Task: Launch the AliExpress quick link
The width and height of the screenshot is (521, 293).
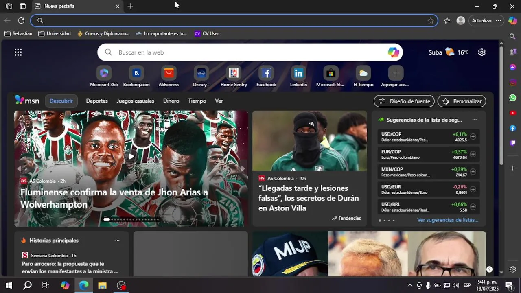Action: point(169,77)
